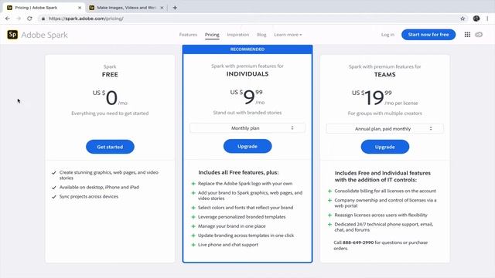The width and height of the screenshot is (495, 278).
Task: Switch to the Make Images, Videos tab
Action: click(x=126, y=8)
